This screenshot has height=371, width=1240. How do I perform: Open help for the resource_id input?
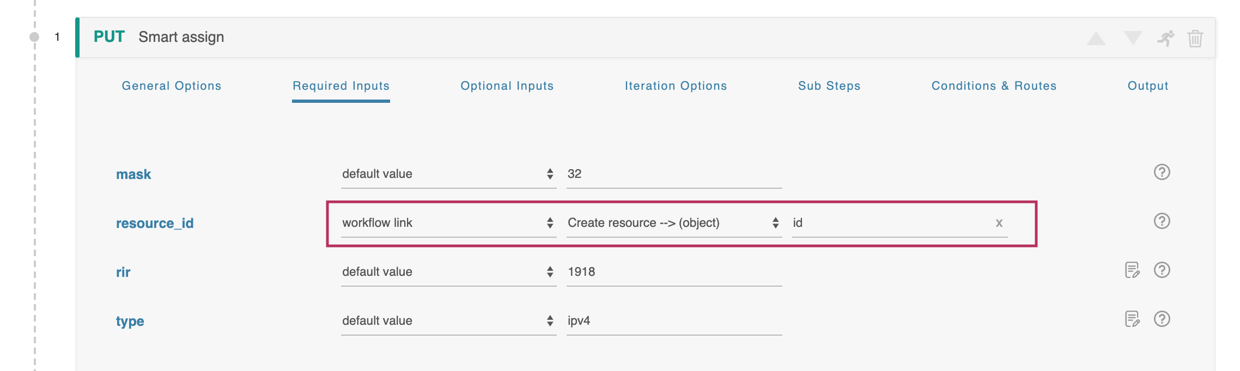[x=1162, y=221]
